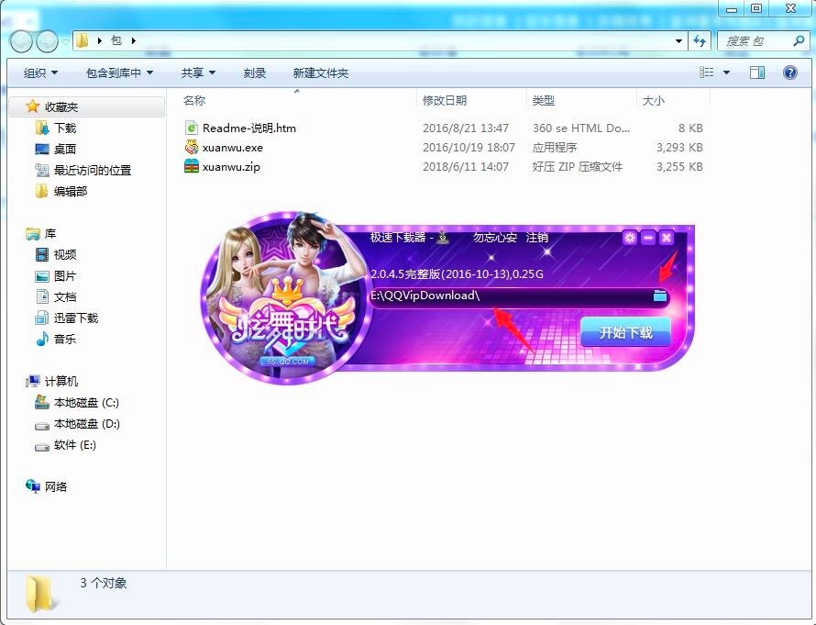816x625 pixels.
Task: Select the xuanwu.exe application icon
Action: [x=193, y=148]
